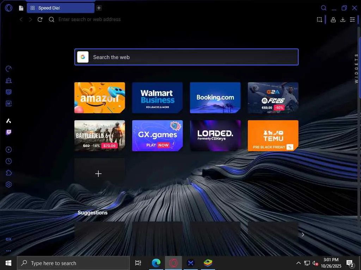The image size is (361, 270).
Task: Open the tab islands page icon
Action: (21, 8)
